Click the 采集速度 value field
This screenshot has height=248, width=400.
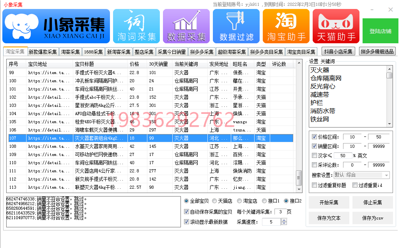271,222
